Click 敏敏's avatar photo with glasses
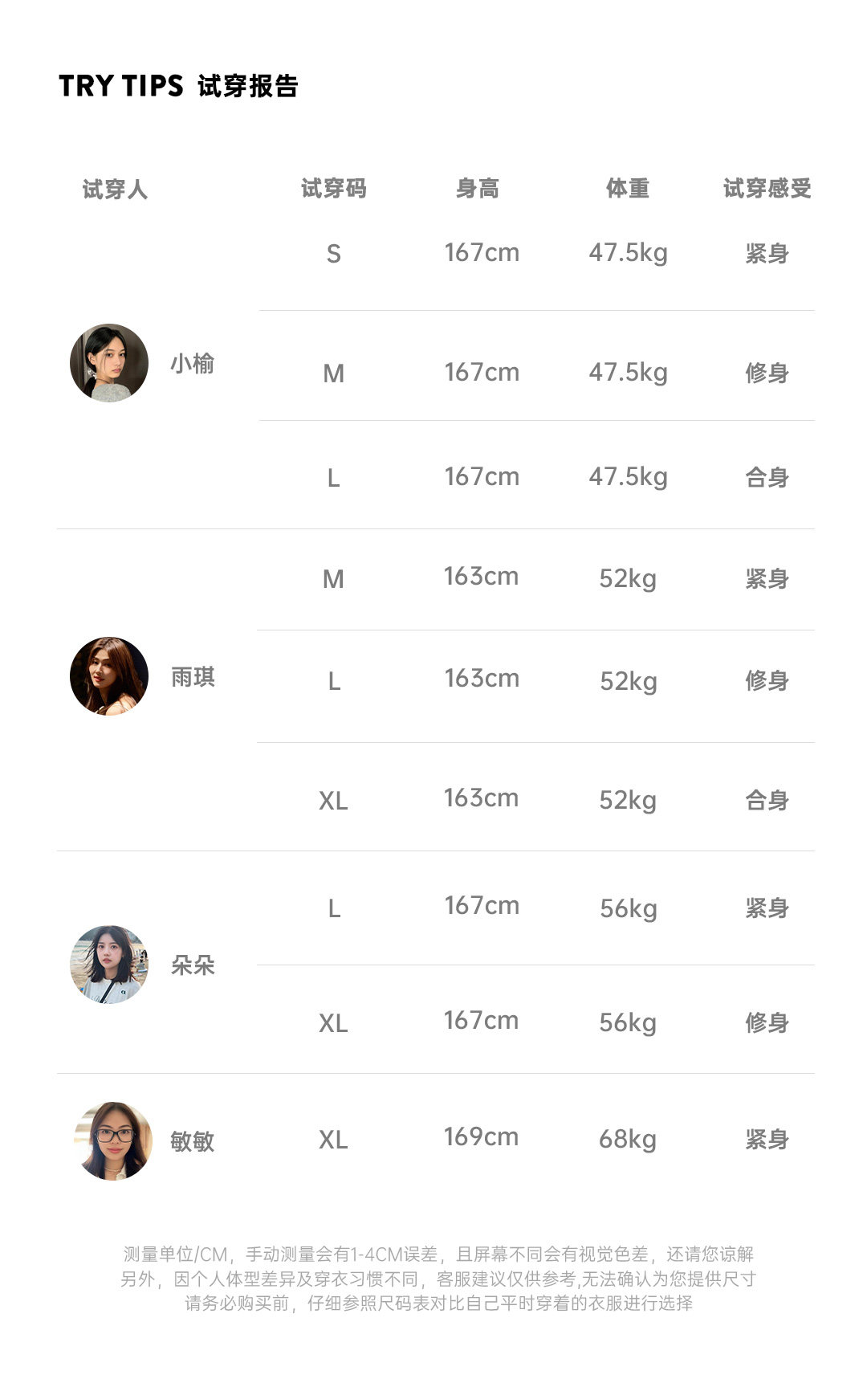 [x=113, y=1140]
